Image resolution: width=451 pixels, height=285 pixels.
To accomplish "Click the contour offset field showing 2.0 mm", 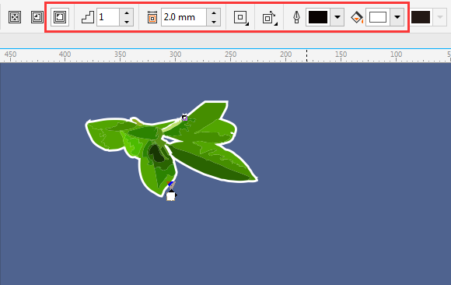I will click(x=184, y=17).
